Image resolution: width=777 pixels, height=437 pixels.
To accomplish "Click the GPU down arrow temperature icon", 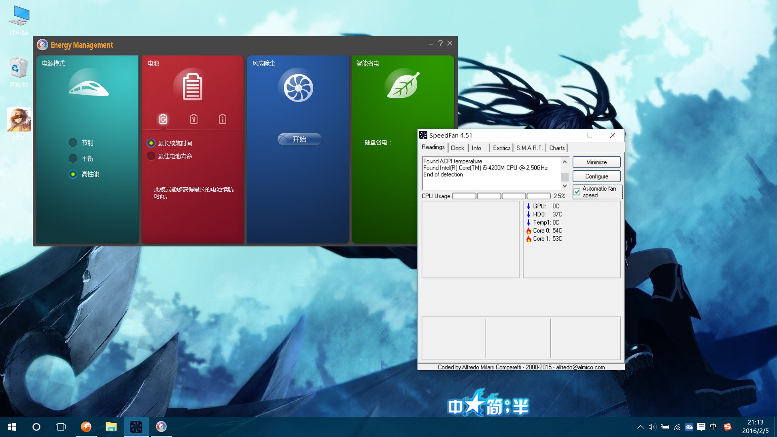I will tap(529, 206).
